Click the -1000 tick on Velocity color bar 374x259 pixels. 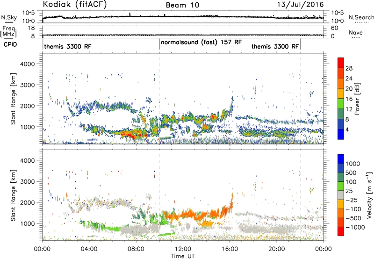[x=355, y=227]
